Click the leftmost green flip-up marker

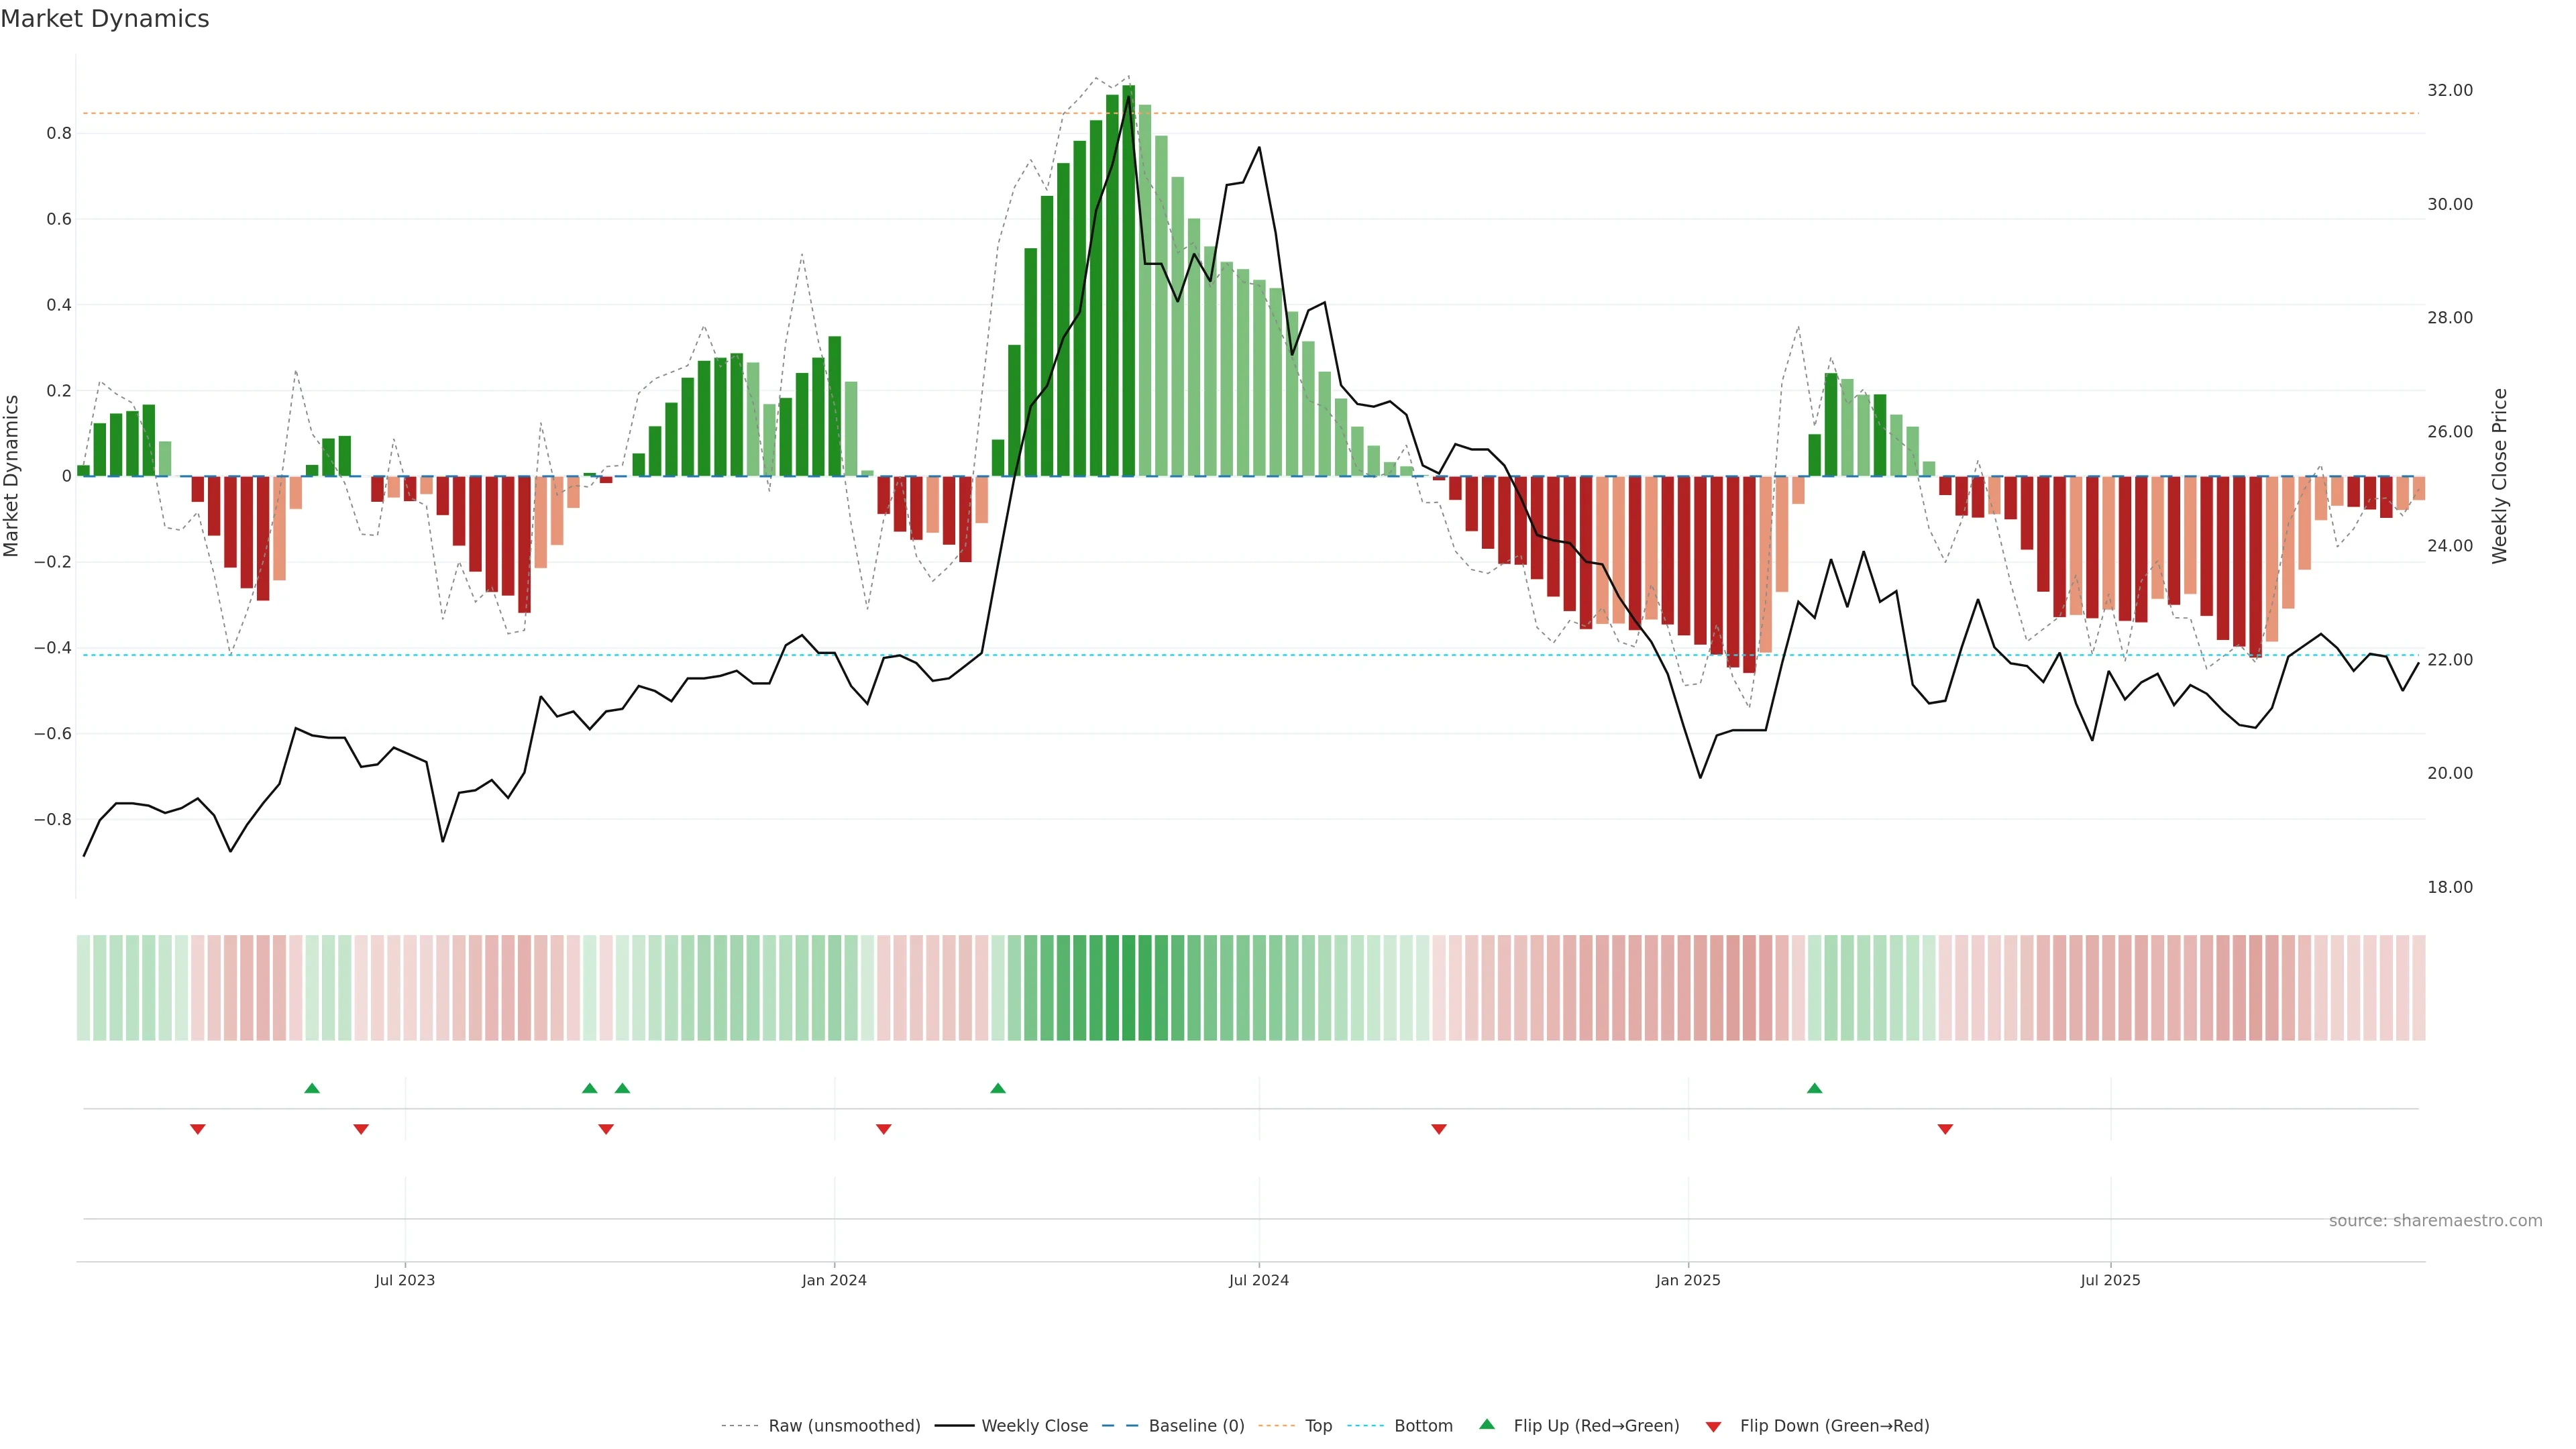pyautogui.click(x=312, y=1088)
